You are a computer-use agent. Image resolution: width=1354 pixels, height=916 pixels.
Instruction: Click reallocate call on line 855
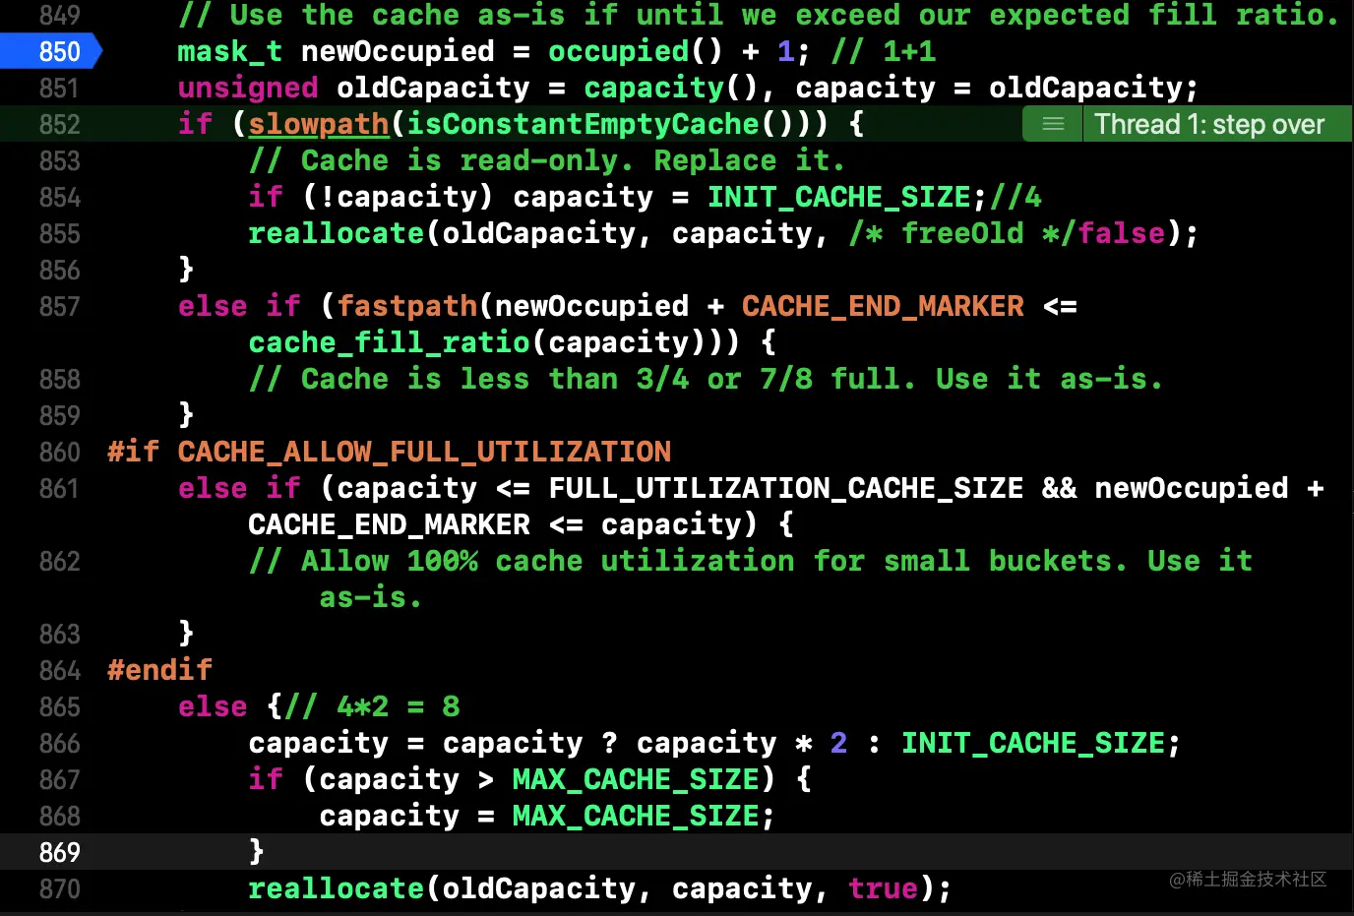[337, 233]
